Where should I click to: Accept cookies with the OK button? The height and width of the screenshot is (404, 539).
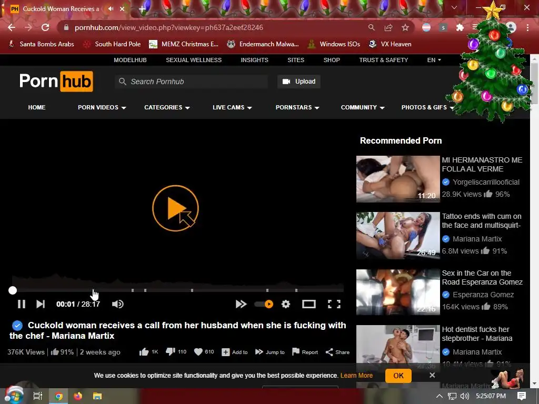(398, 376)
